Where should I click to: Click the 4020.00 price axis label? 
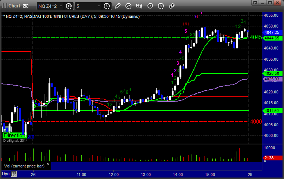tap(271, 92)
